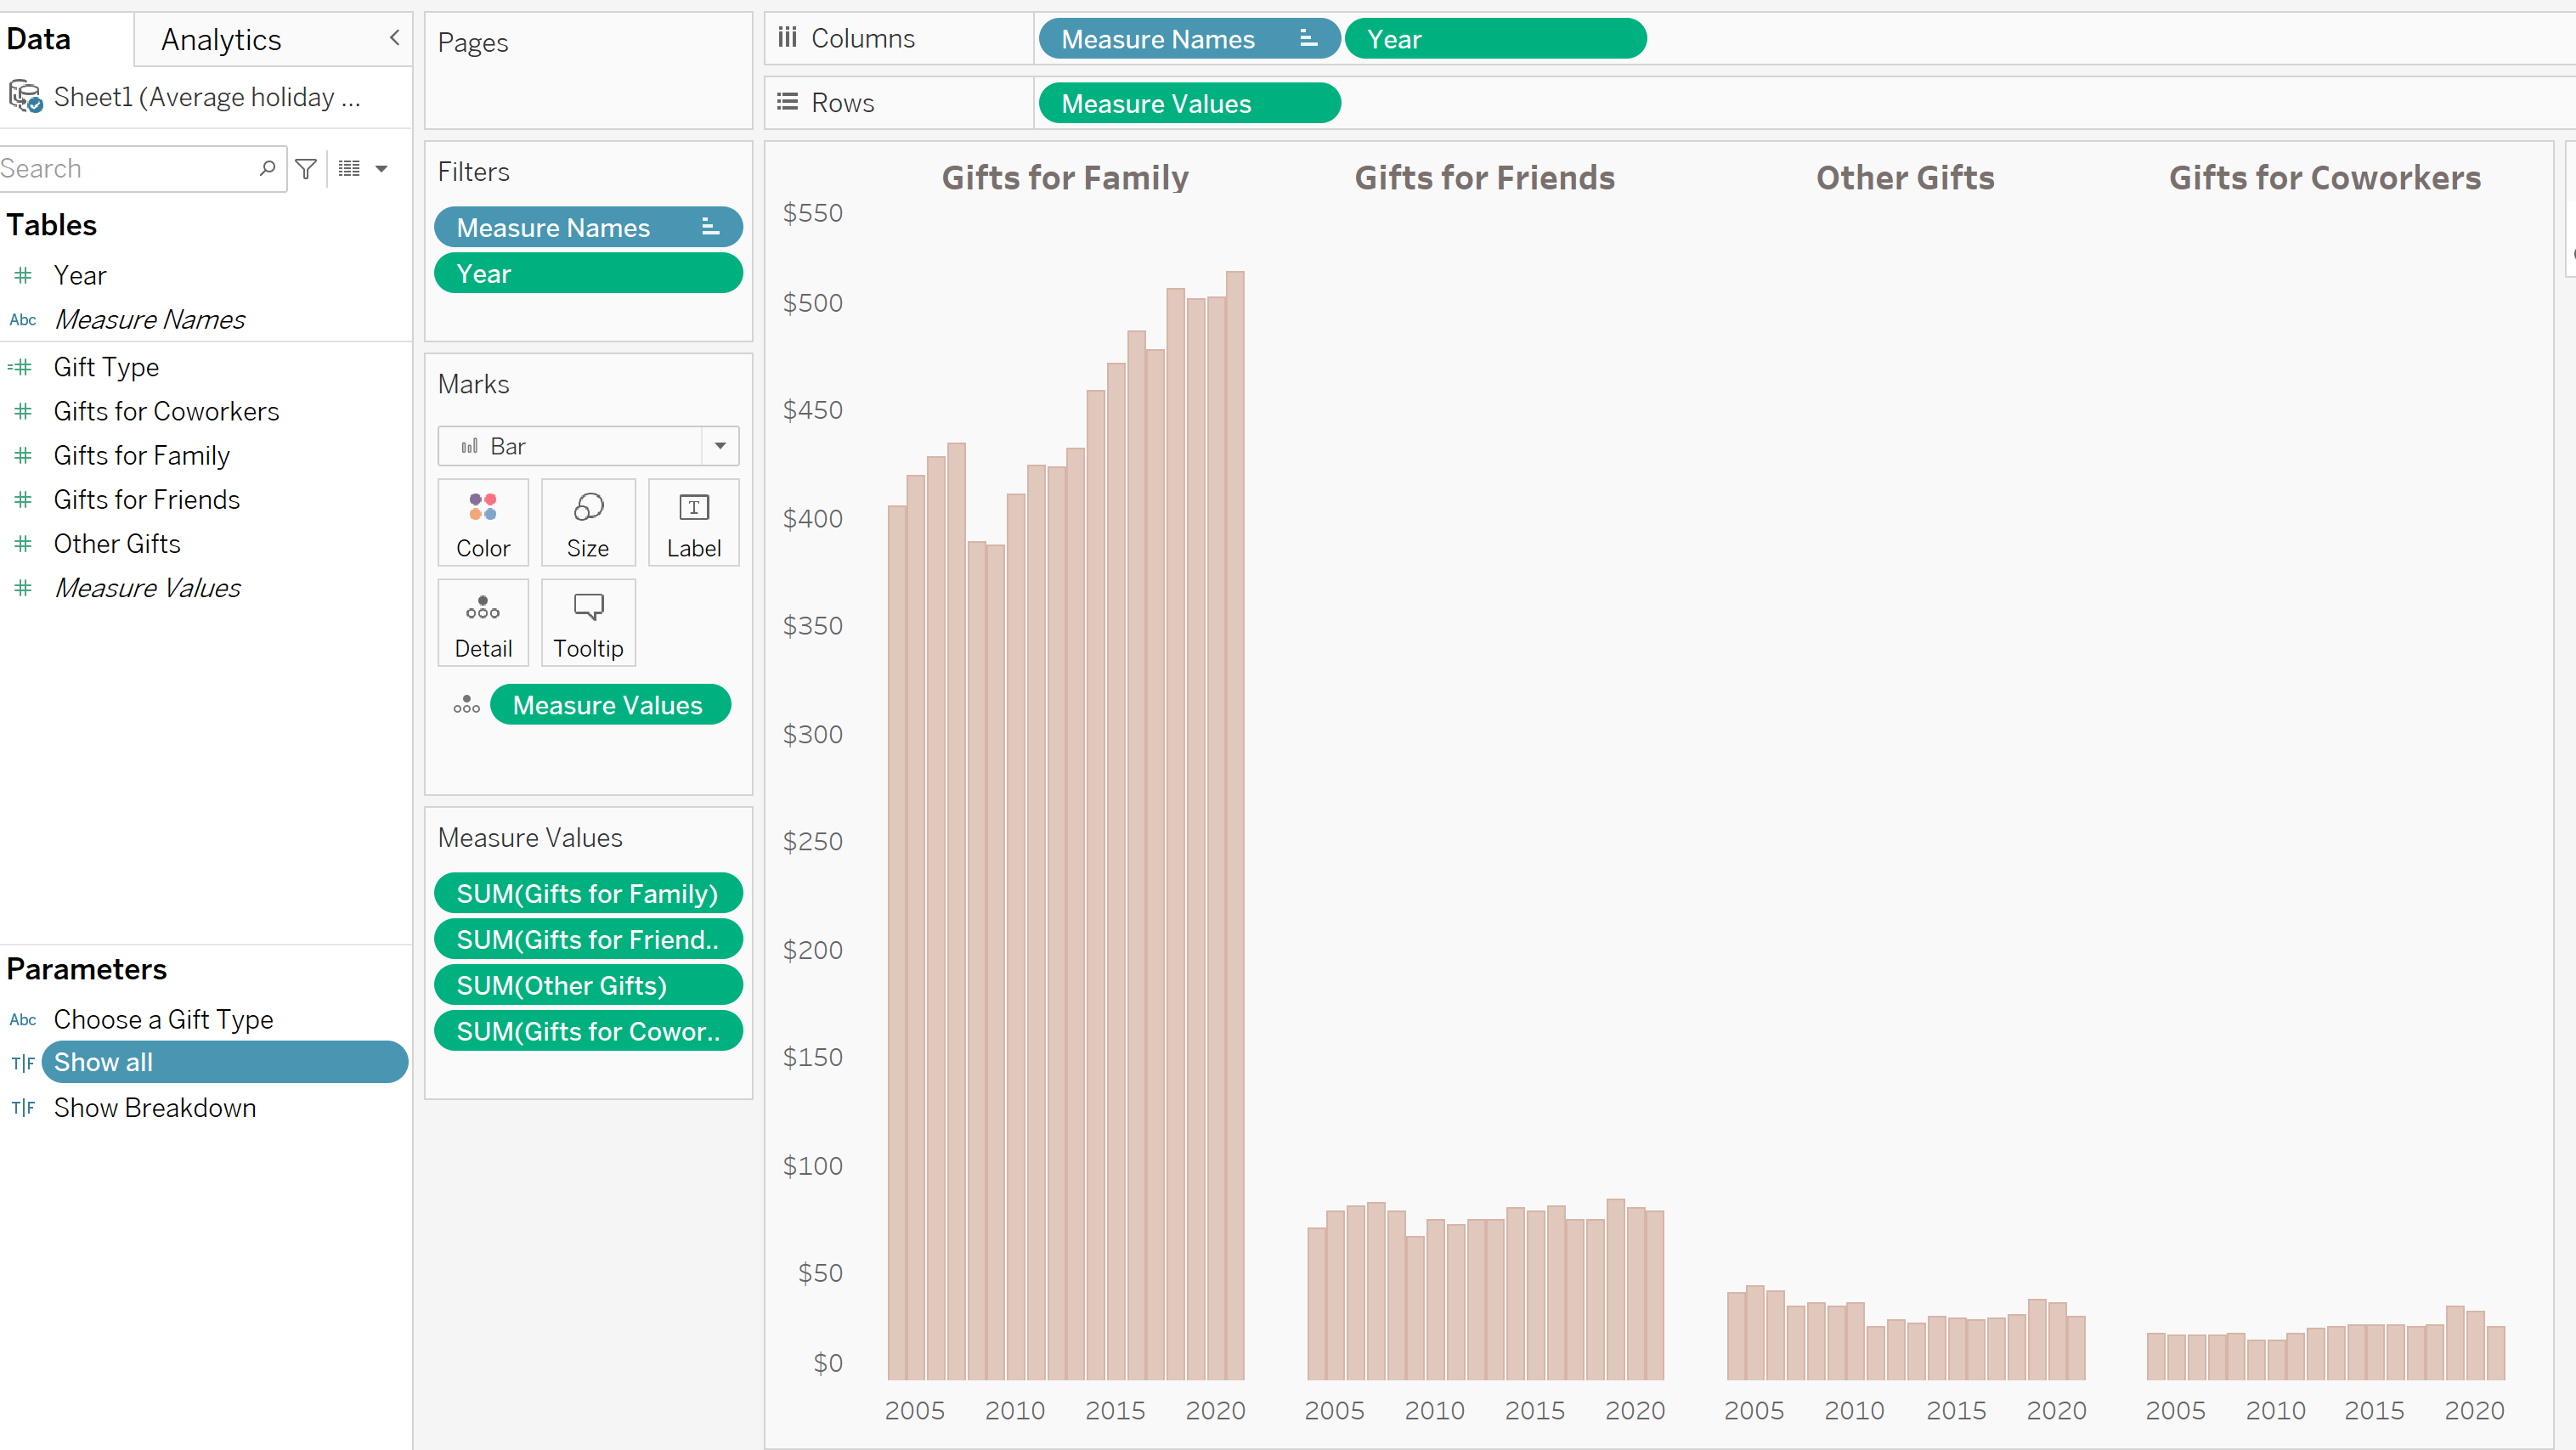2576x1450 pixels.
Task: Click sort icon on Columns Measure Names pill
Action: (x=1308, y=39)
